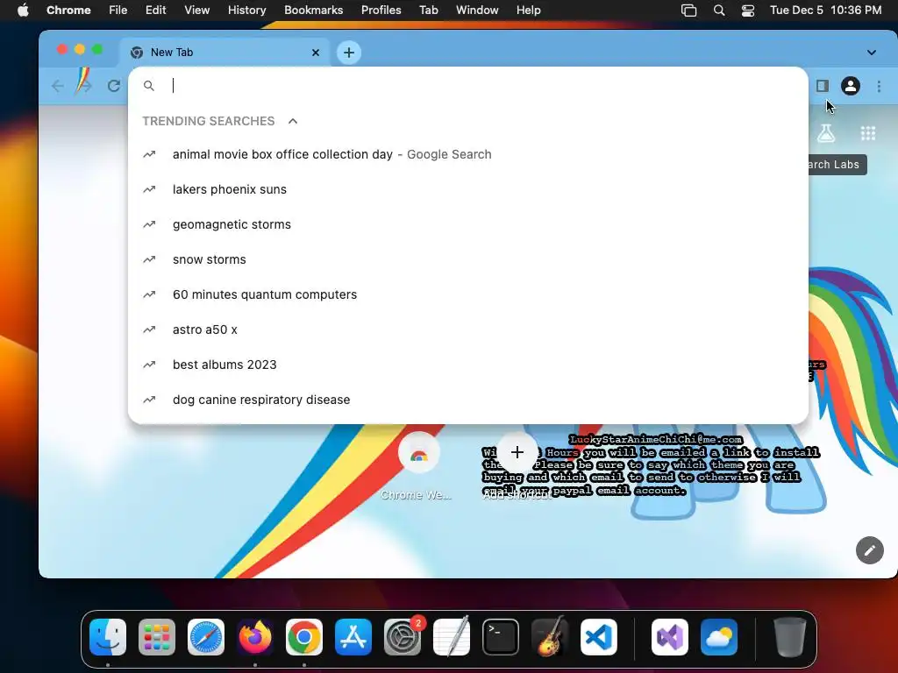Open the profile avatar icon
This screenshot has width=898, height=673.
(x=851, y=86)
